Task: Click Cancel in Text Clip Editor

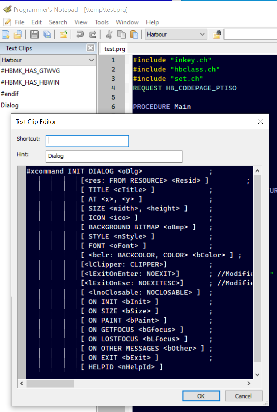Action: 243,396
